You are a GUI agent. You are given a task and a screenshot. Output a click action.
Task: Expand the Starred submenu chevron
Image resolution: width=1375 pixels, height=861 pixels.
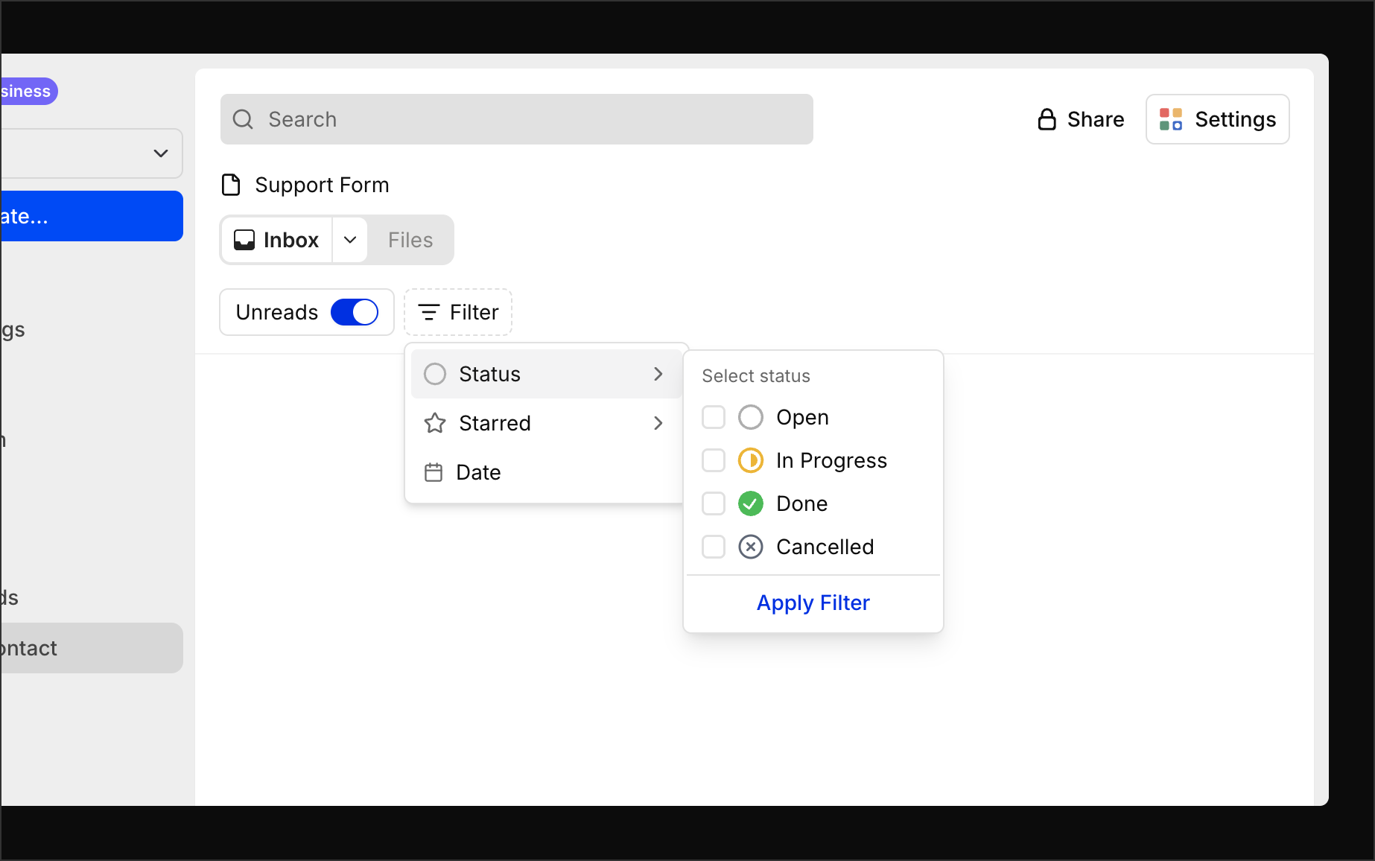pyautogui.click(x=658, y=422)
